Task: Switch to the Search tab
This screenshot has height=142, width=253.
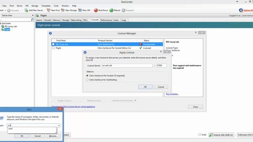Action: click(39, 20)
